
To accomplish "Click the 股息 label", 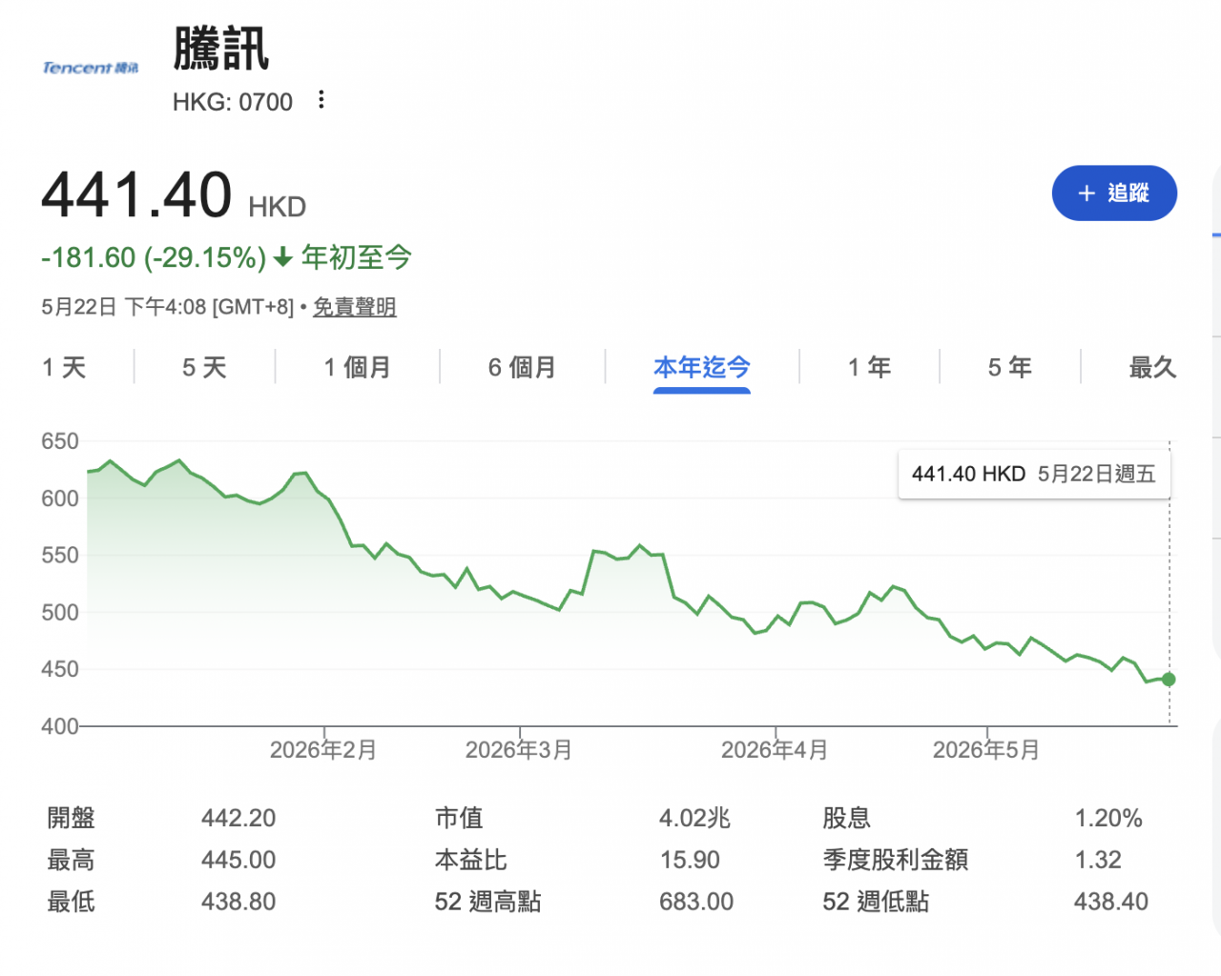I will coord(847,819).
